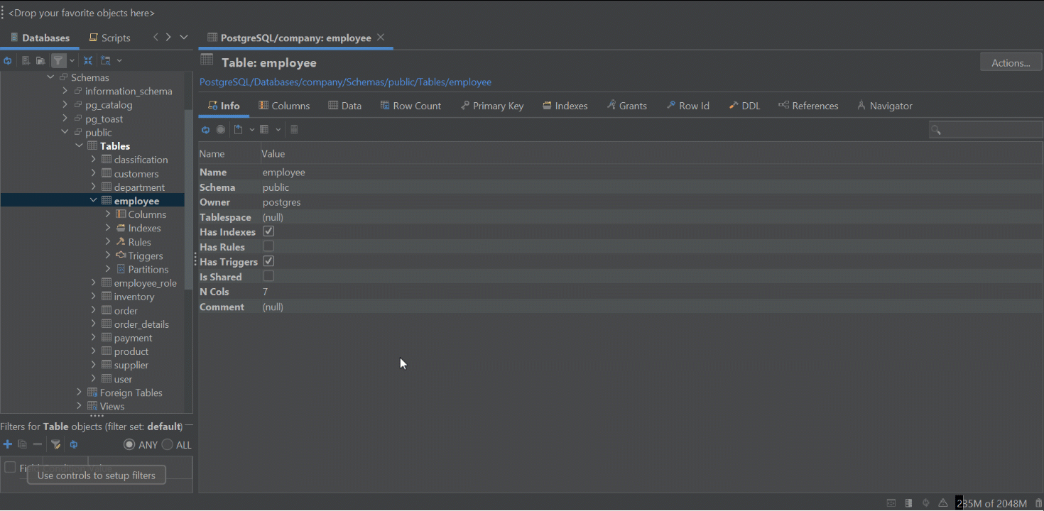Expand the Foreign Tables node
Image resolution: width=1044 pixels, height=511 pixels.
point(79,392)
